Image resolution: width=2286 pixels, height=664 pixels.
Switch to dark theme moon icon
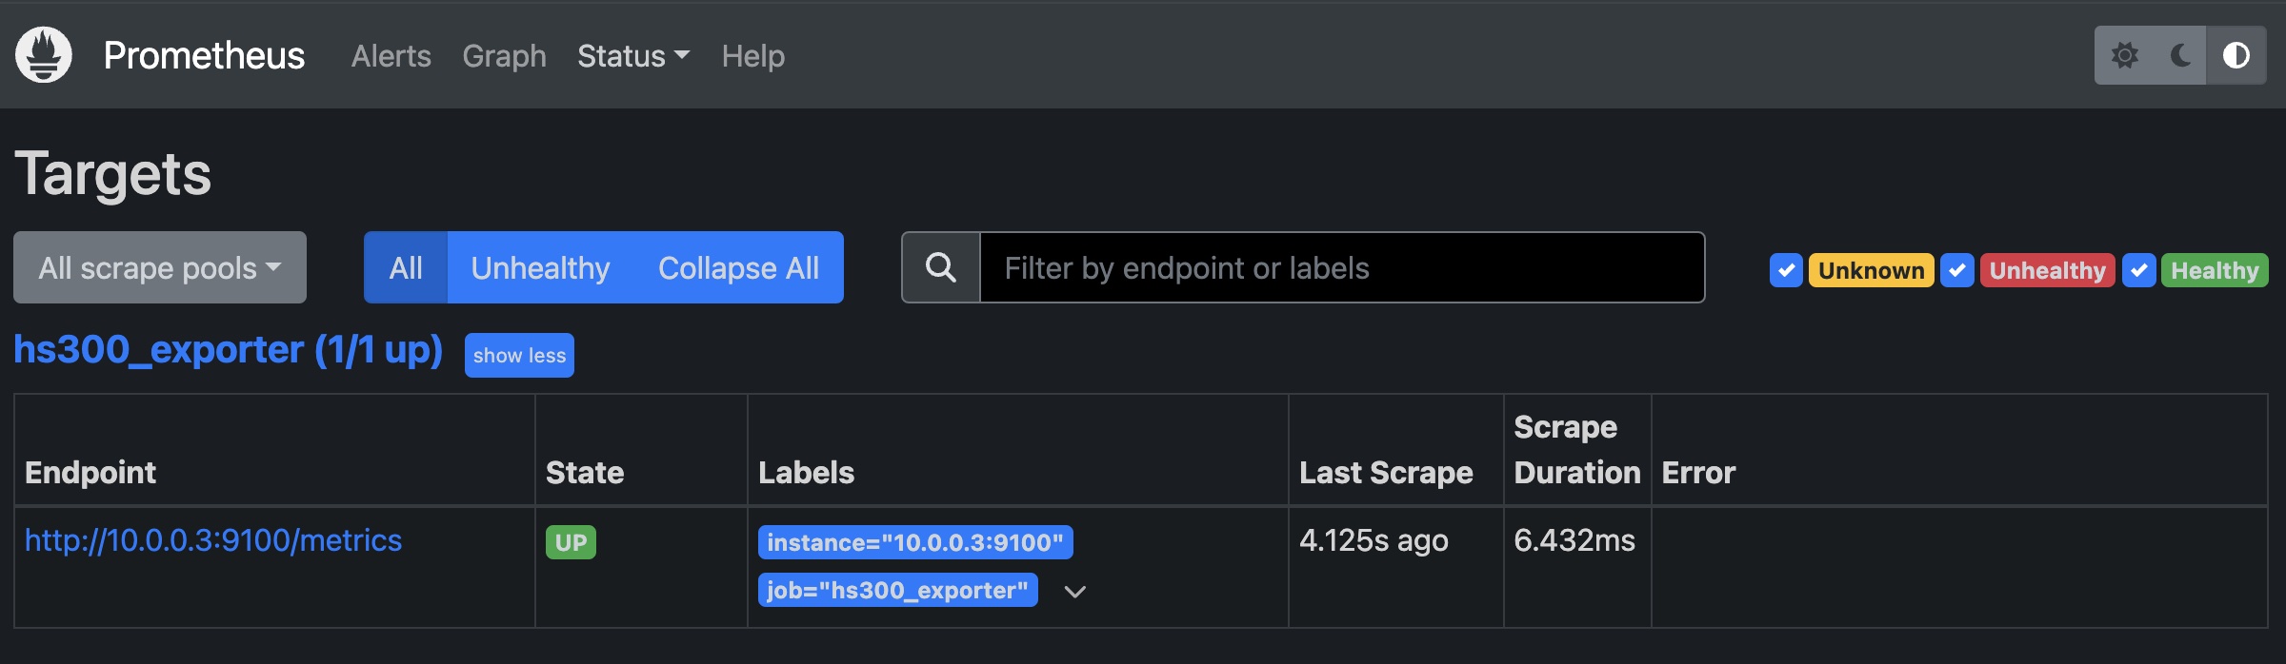[2179, 55]
